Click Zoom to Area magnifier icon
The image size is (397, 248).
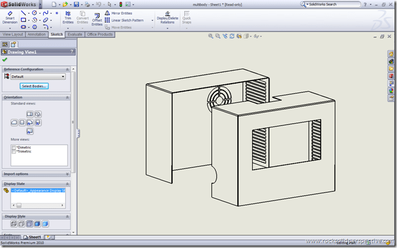tap(218, 36)
